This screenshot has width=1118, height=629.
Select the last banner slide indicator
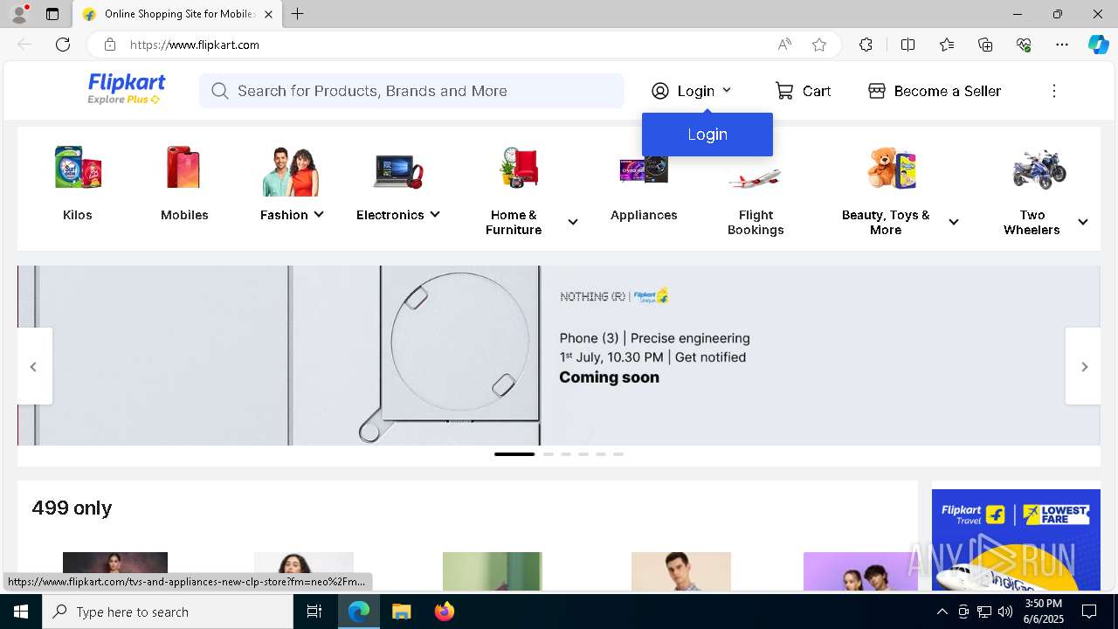click(x=618, y=454)
